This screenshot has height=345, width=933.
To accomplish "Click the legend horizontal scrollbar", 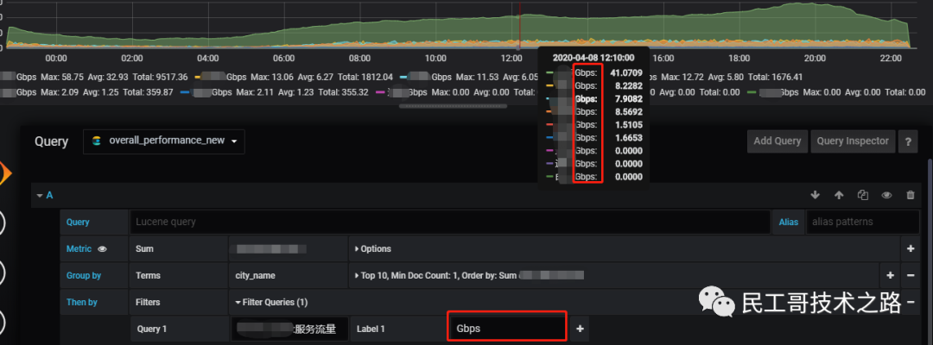I will [x=453, y=106].
